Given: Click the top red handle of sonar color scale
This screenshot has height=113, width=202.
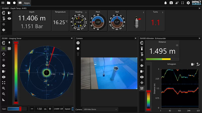Looking at the screenshot, I should 16,43.
